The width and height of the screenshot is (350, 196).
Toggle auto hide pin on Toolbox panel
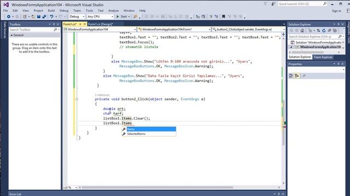(54, 24)
